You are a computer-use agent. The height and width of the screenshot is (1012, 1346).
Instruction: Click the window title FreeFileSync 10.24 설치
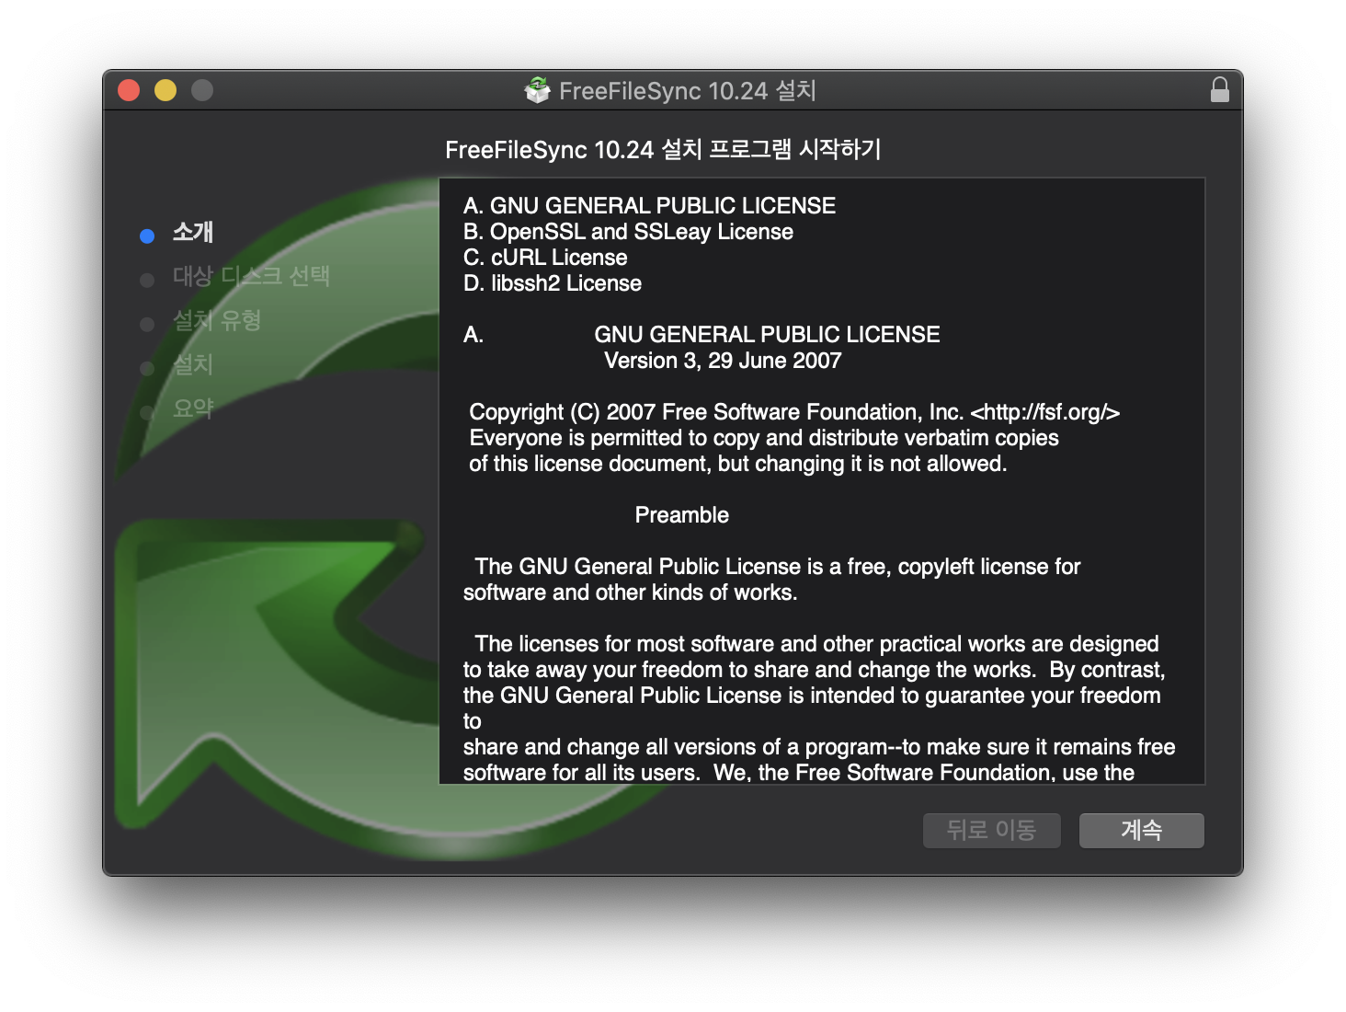[688, 90]
